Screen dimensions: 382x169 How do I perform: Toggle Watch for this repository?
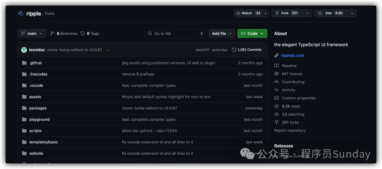coord(248,13)
